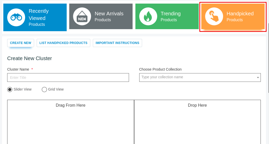The image size is (269, 144).
Task: View Important Instructions
Action: point(117,43)
